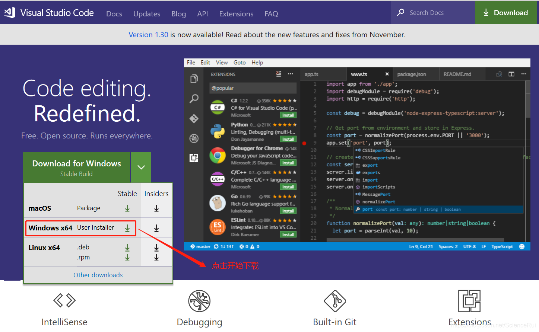Click the green Download button in header
539x332 pixels.
(506, 12)
